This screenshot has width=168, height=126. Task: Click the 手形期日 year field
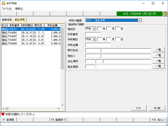pos(100,39)
